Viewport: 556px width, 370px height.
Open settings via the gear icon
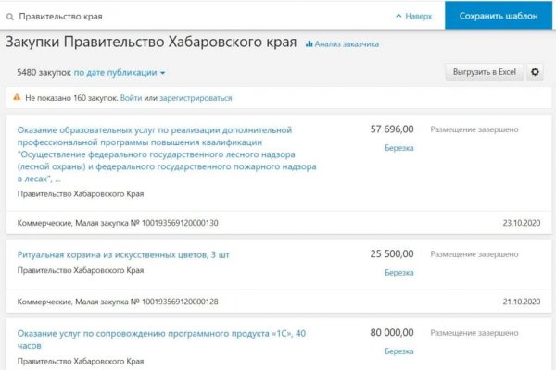tap(535, 72)
